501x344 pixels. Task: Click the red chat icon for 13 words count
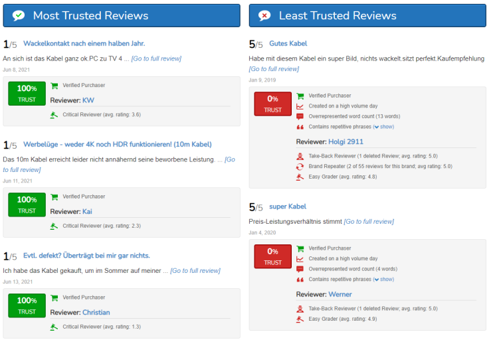click(x=300, y=117)
